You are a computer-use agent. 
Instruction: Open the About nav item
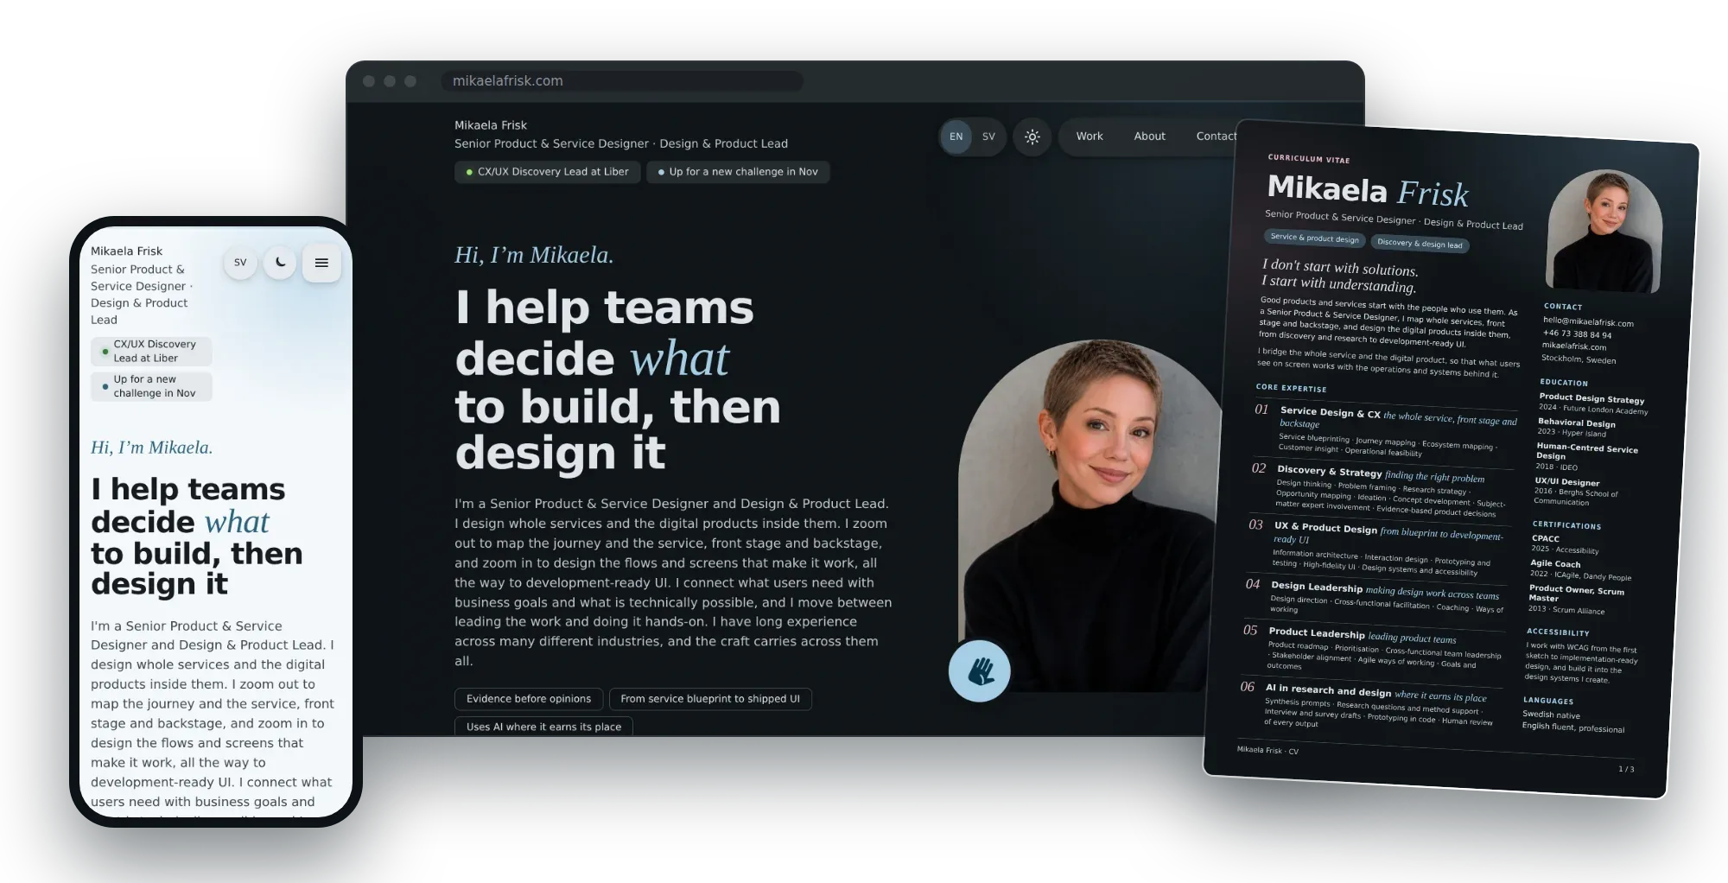pyautogui.click(x=1149, y=137)
